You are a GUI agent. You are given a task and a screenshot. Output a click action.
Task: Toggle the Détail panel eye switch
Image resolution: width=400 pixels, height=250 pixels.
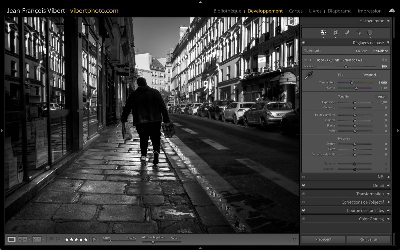click(304, 185)
